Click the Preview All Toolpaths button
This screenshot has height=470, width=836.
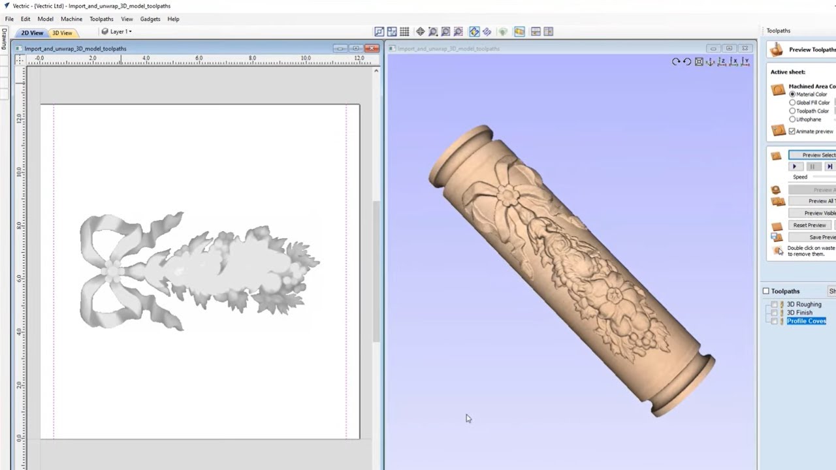coord(812,201)
